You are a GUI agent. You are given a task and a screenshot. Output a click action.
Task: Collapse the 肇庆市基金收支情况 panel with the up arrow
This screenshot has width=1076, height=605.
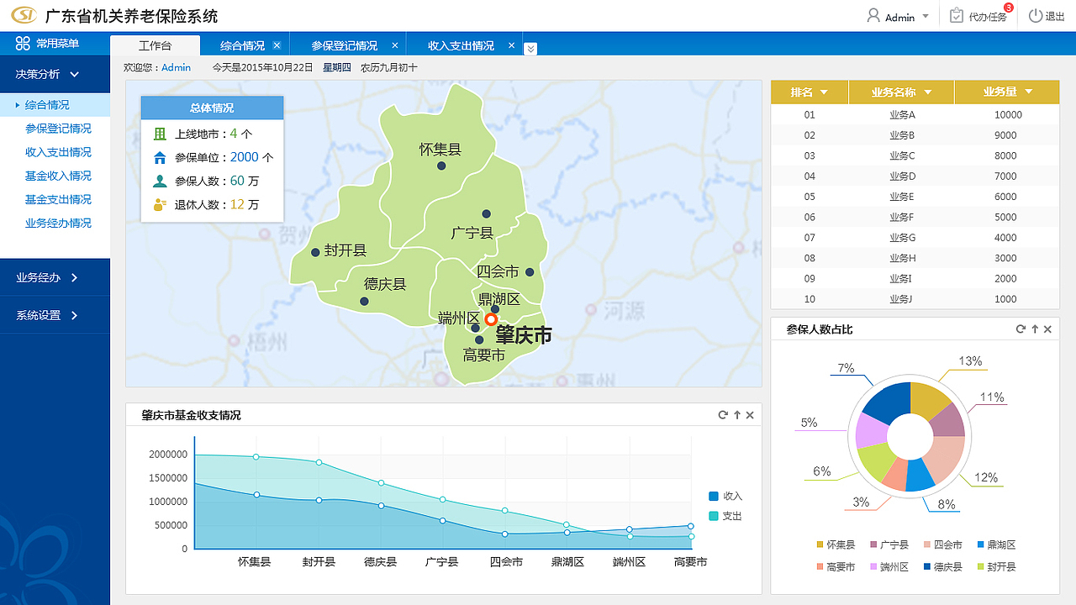pos(737,415)
